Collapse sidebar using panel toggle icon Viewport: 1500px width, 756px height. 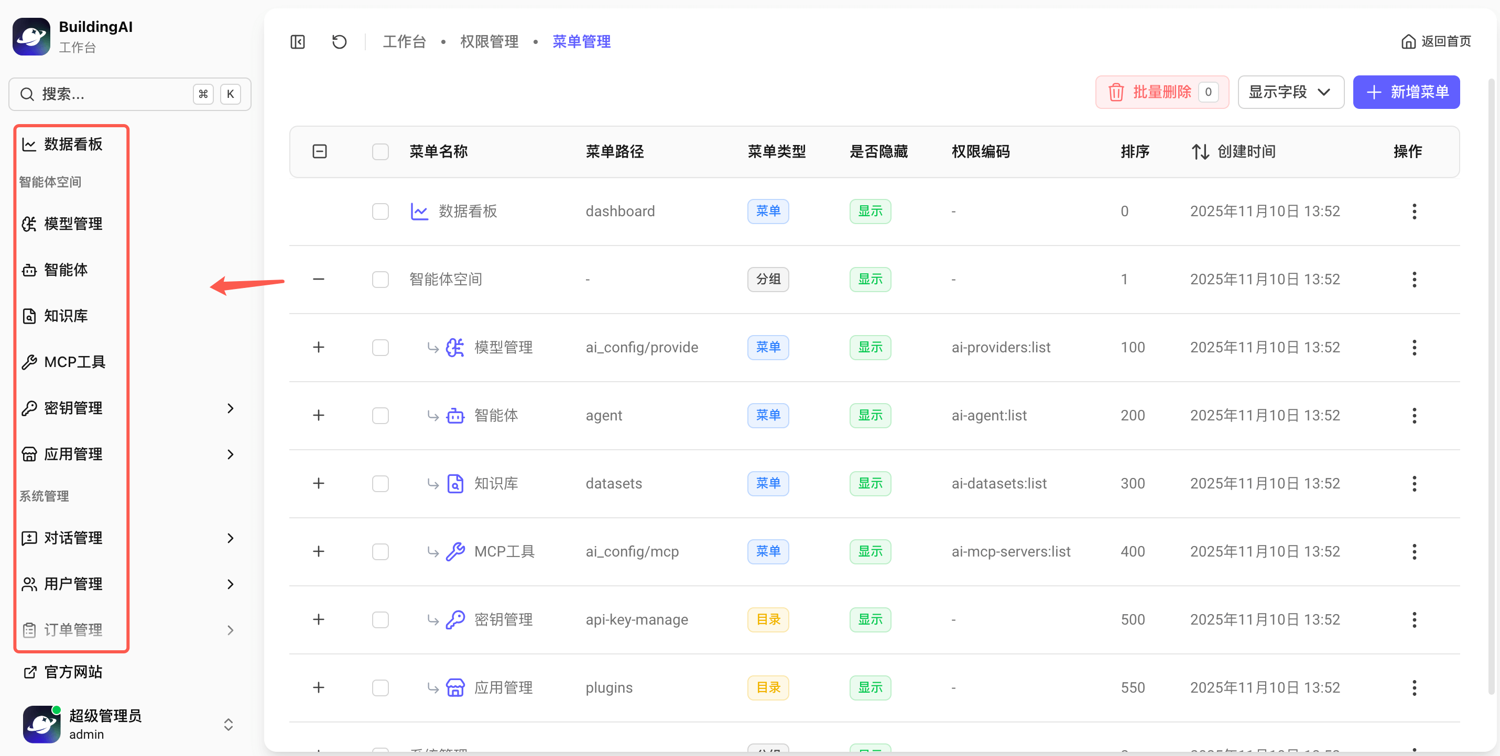[298, 42]
